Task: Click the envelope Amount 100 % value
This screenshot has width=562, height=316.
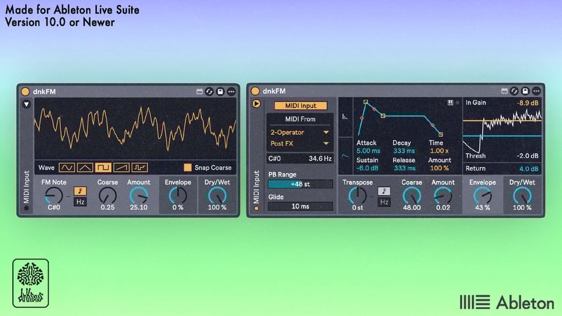Action: (439, 168)
